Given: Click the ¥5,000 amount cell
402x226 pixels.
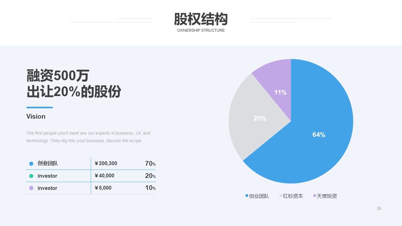Looking at the screenshot, I should pos(103,188).
